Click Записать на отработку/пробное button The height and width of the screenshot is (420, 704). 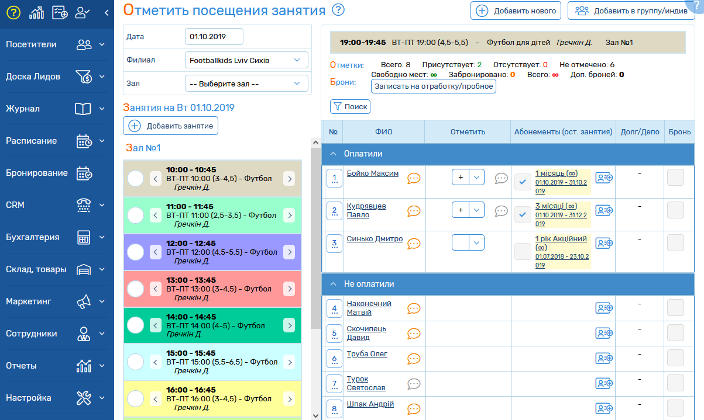coord(434,86)
